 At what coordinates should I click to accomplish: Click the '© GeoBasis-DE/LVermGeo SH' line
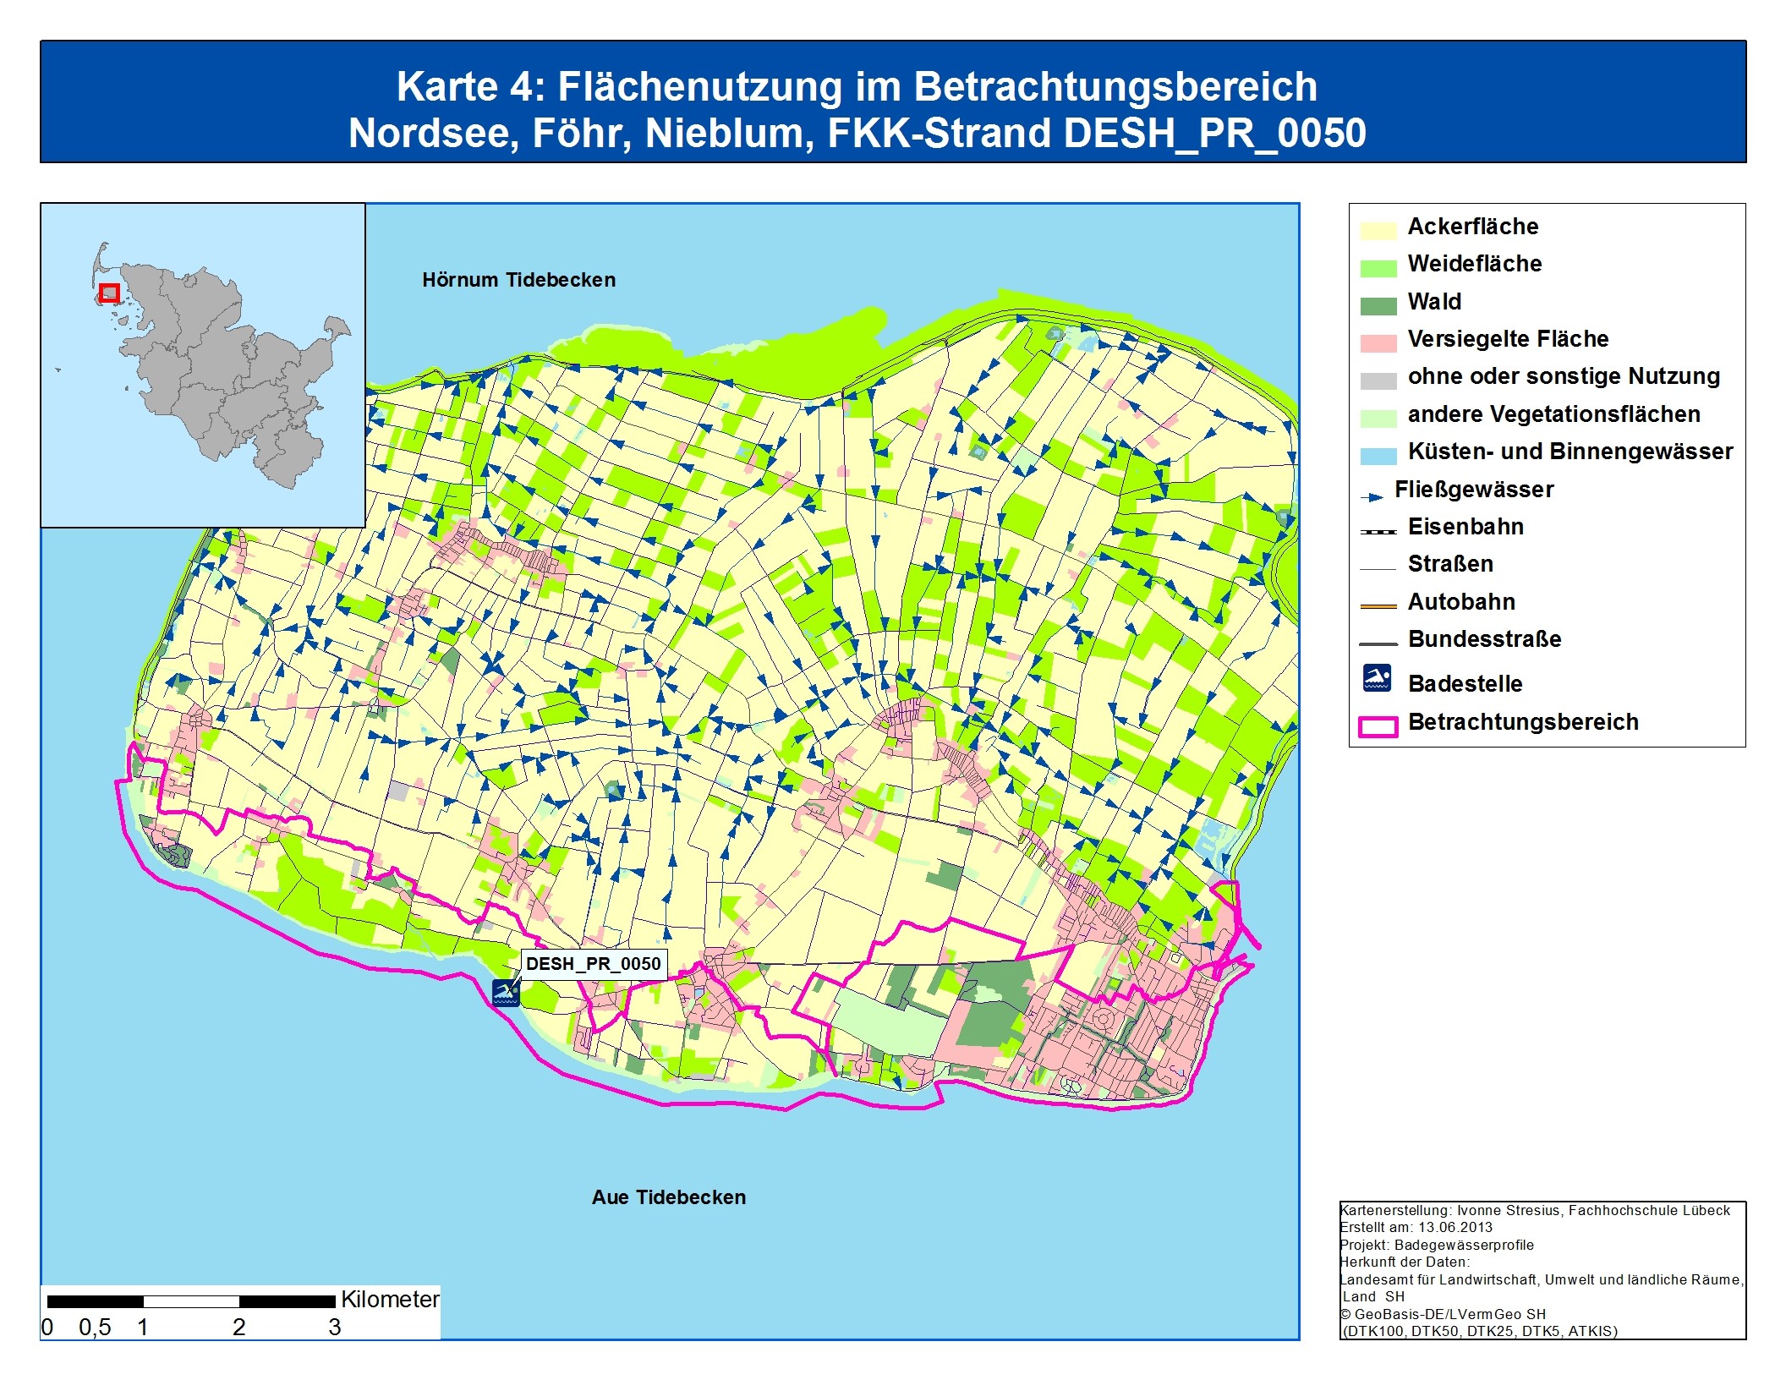pyautogui.click(x=1443, y=1315)
